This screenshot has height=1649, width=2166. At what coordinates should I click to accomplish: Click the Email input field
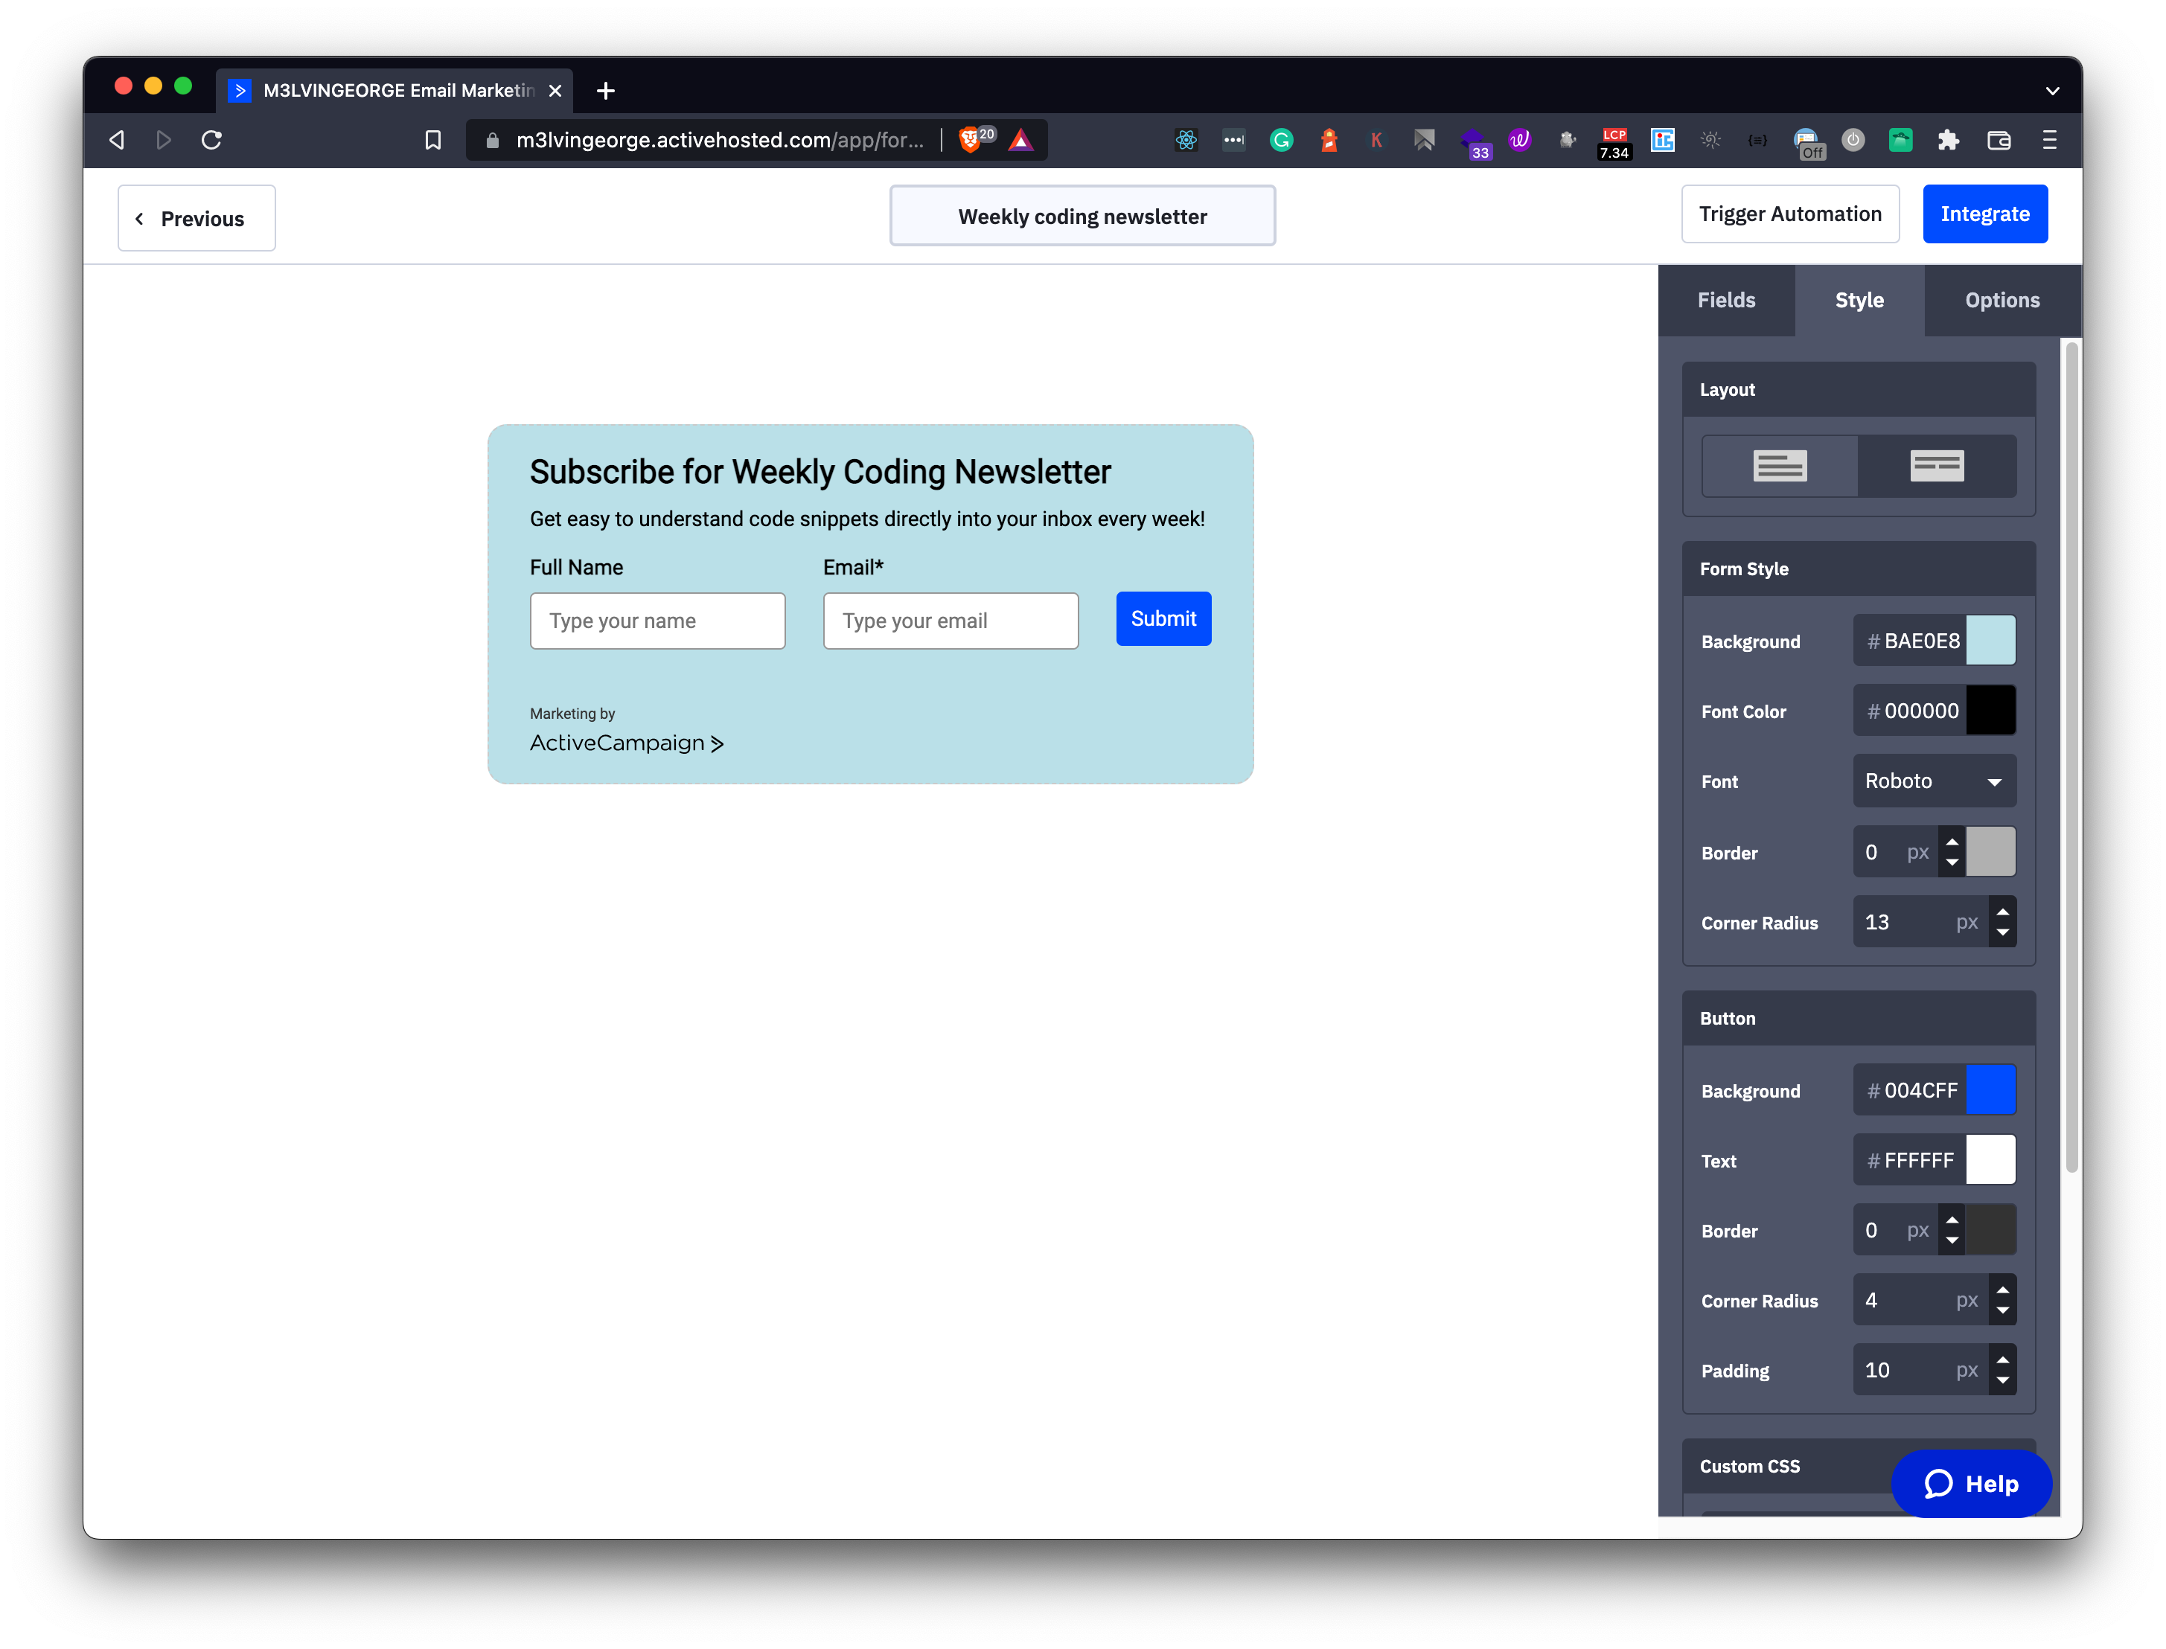coord(951,621)
